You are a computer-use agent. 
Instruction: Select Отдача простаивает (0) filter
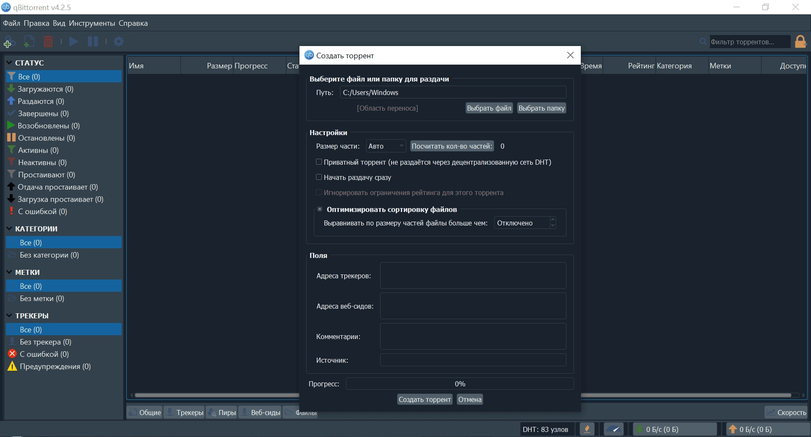pos(64,187)
